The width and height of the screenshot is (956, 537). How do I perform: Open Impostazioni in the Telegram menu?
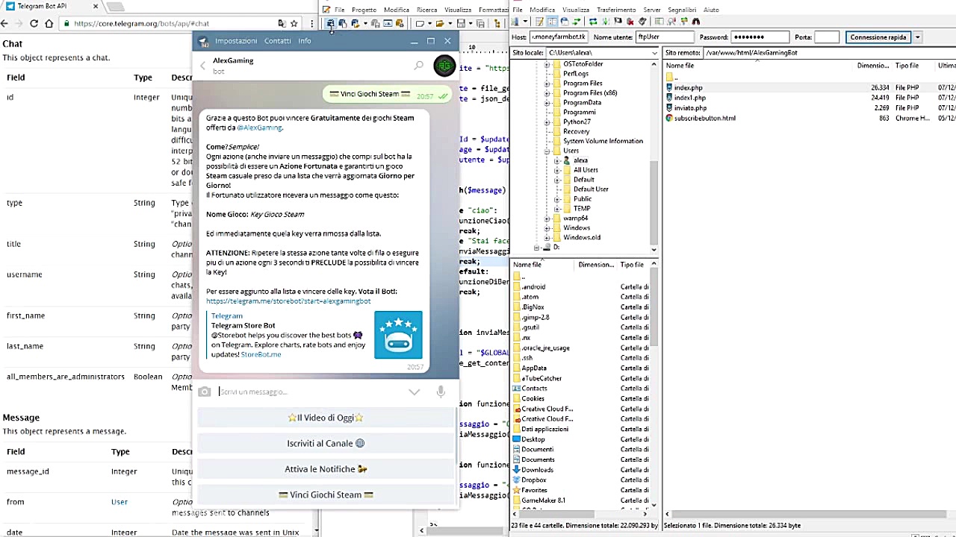pos(235,41)
